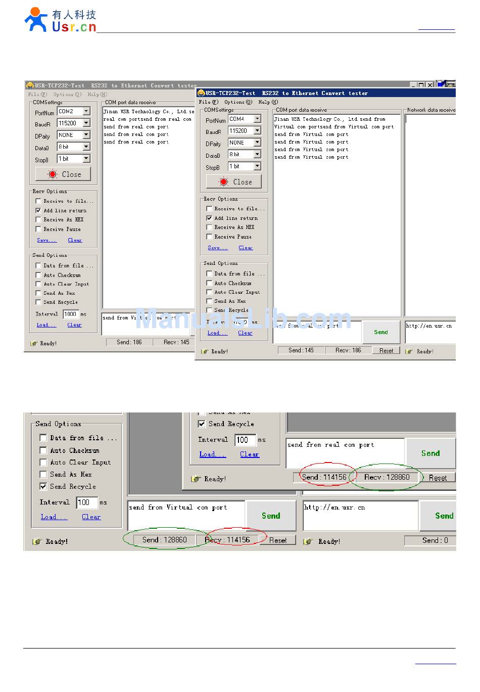Click the Ready status icon left of Send: 145
Viewport: 480px width, 692px height.
pyautogui.click(x=205, y=351)
